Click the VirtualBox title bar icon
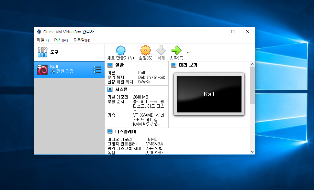 (39, 32)
